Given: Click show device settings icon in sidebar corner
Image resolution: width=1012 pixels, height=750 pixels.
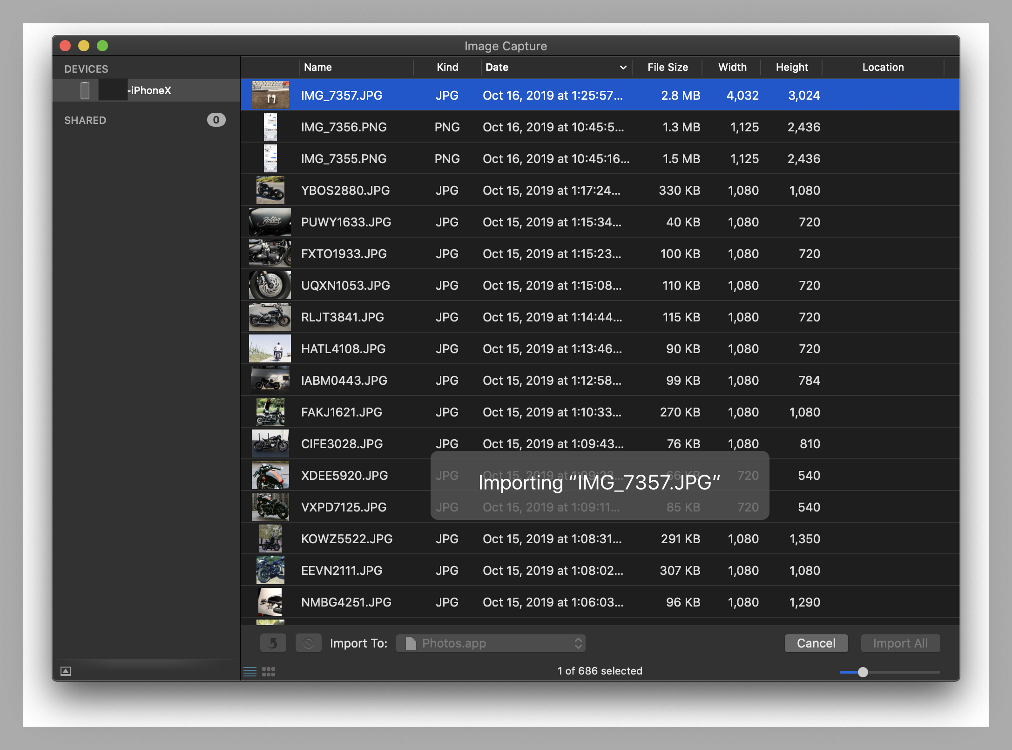Looking at the screenshot, I should pos(66,671).
